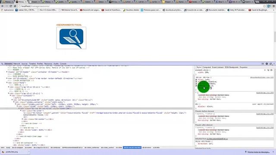Collapse the btcontentslider div node
276x155 pixels.
pyautogui.click(x=12, y=100)
